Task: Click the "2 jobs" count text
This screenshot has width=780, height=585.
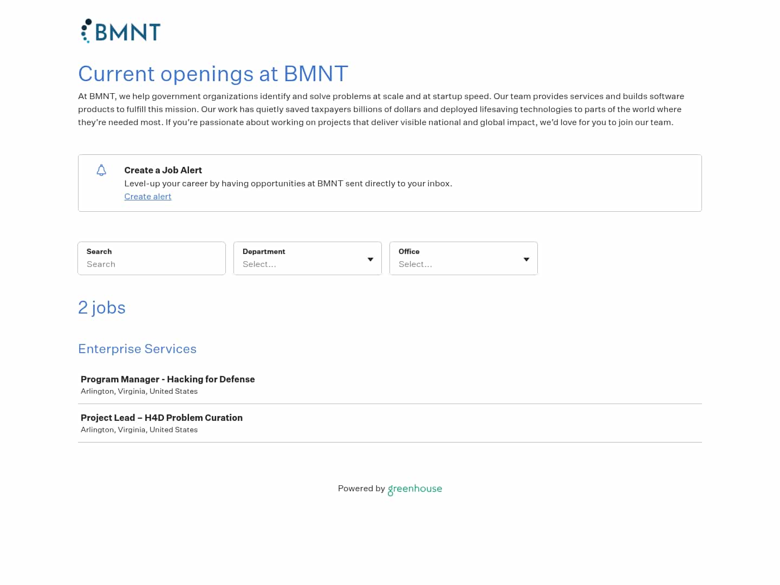Action: 102,308
